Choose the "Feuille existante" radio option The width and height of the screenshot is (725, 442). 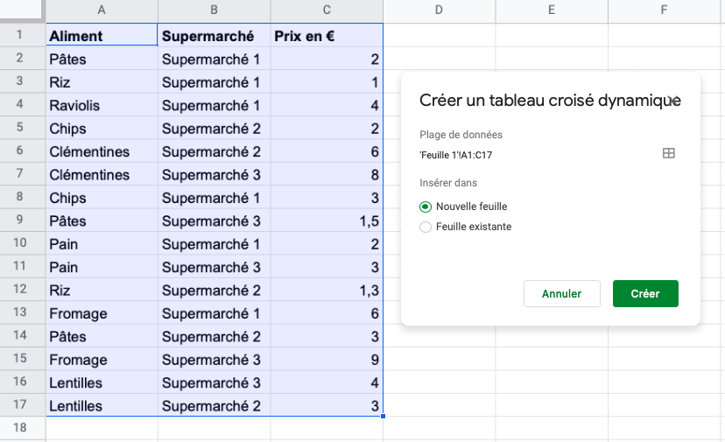pyautogui.click(x=426, y=227)
